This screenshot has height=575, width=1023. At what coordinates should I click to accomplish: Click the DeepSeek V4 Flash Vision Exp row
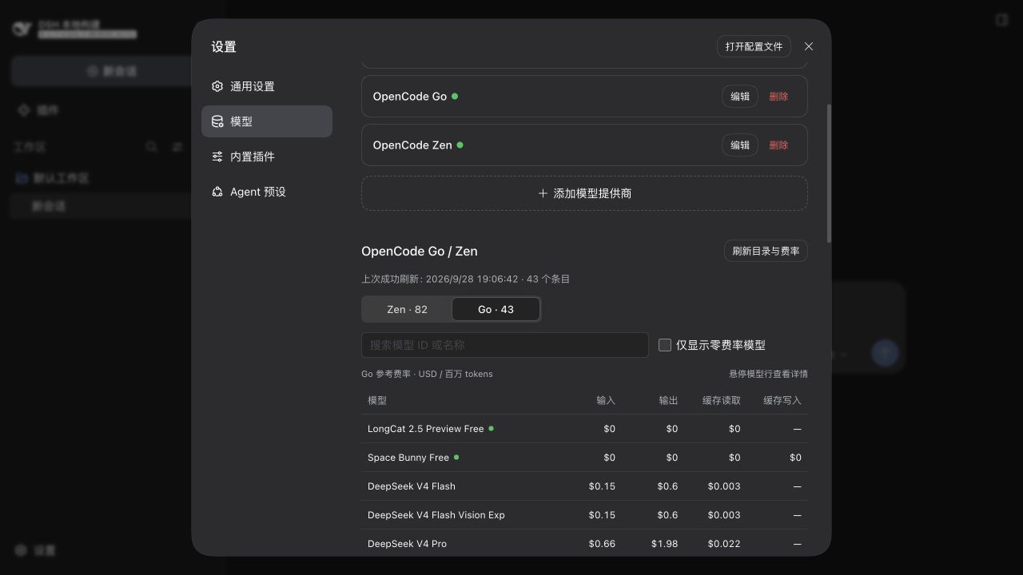click(584, 515)
